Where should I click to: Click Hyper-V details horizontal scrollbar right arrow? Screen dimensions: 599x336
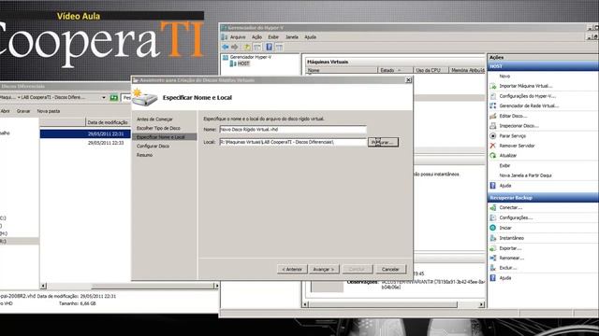[x=481, y=304]
